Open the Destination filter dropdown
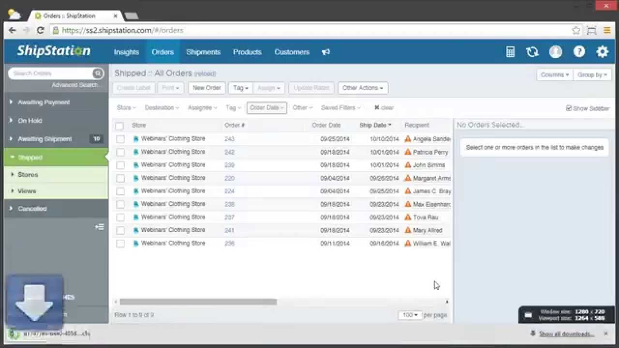Viewport: 619px width, 348px height. tap(162, 108)
